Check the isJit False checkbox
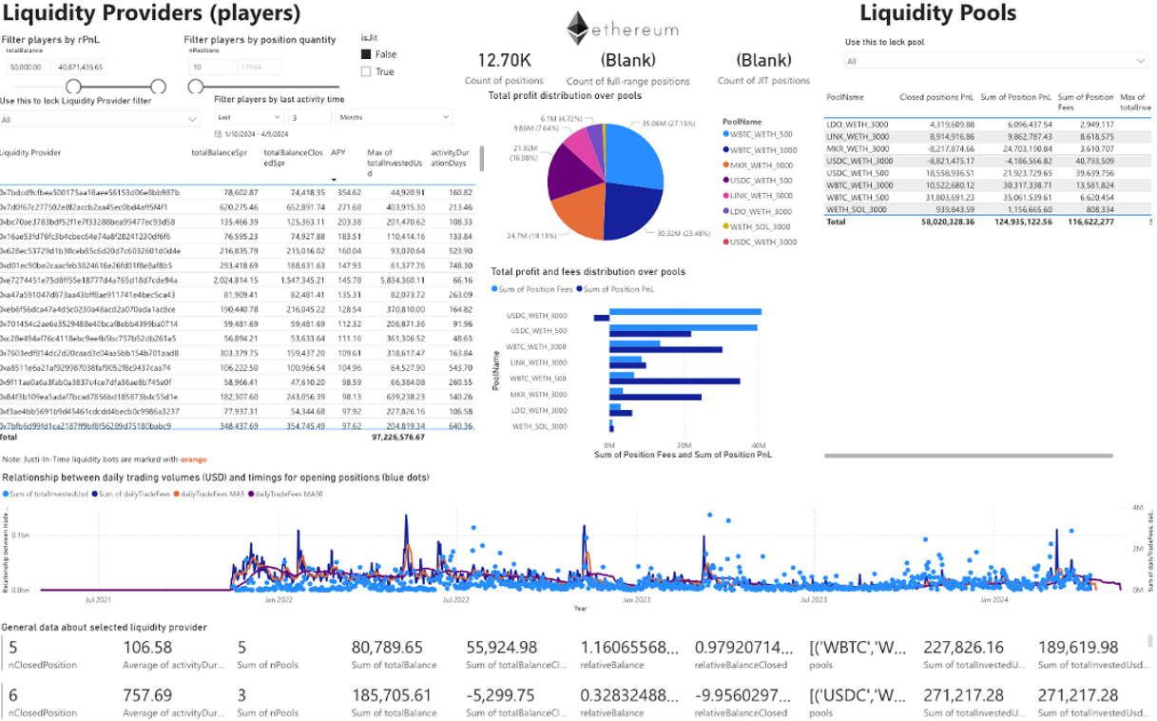 coord(367,54)
